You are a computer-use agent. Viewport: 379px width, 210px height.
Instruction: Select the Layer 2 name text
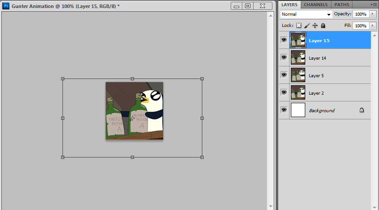pyautogui.click(x=316, y=93)
